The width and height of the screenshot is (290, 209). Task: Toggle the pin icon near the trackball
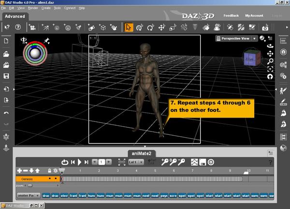point(47,41)
